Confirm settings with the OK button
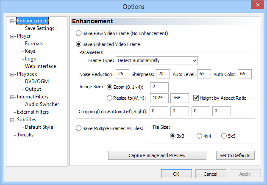The width and height of the screenshot is (267, 185). pyautogui.click(x=176, y=174)
